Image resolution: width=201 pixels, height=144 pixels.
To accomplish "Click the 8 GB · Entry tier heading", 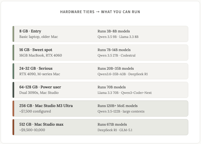I will click(x=30, y=31).
